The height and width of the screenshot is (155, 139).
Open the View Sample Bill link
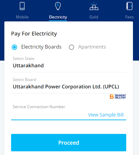(106, 115)
